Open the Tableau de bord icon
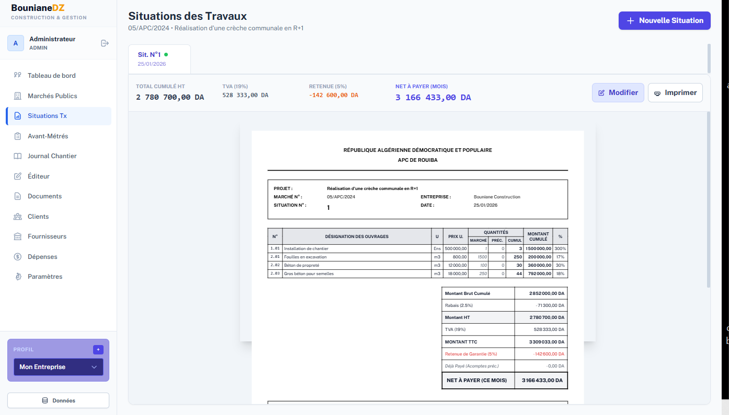This screenshot has width=729, height=415. point(18,75)
